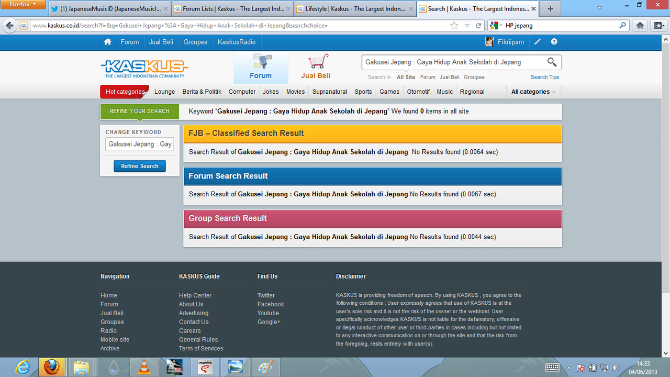Screen dimensions: 670x377
Task: Open the Help Center footer link
Action: tap(195, 295)
